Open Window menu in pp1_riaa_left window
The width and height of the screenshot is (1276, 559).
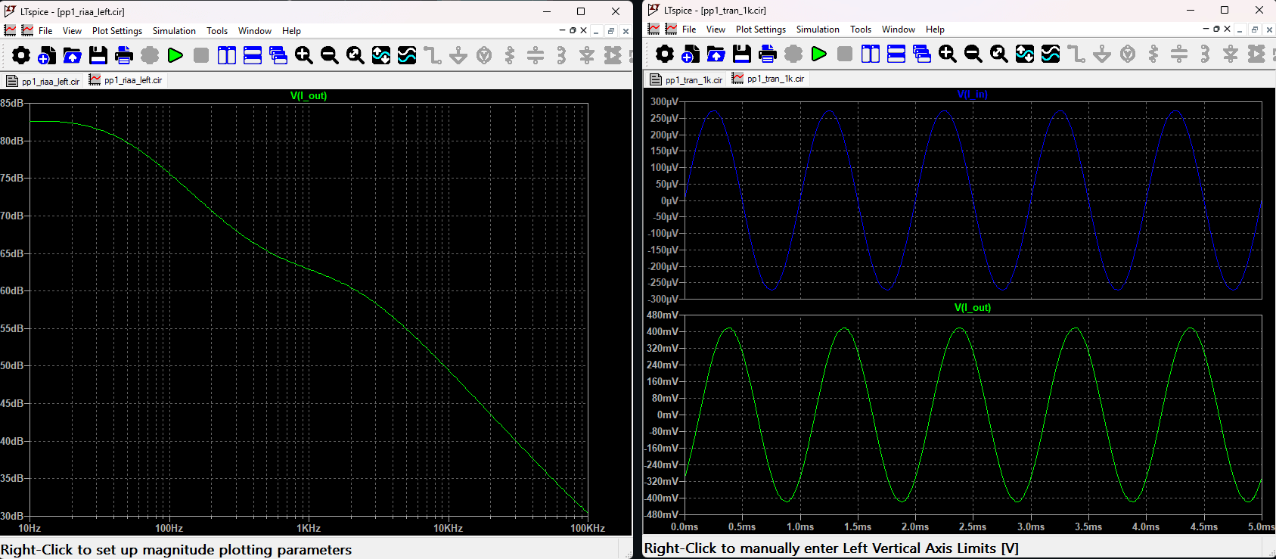tap(255, 31)
